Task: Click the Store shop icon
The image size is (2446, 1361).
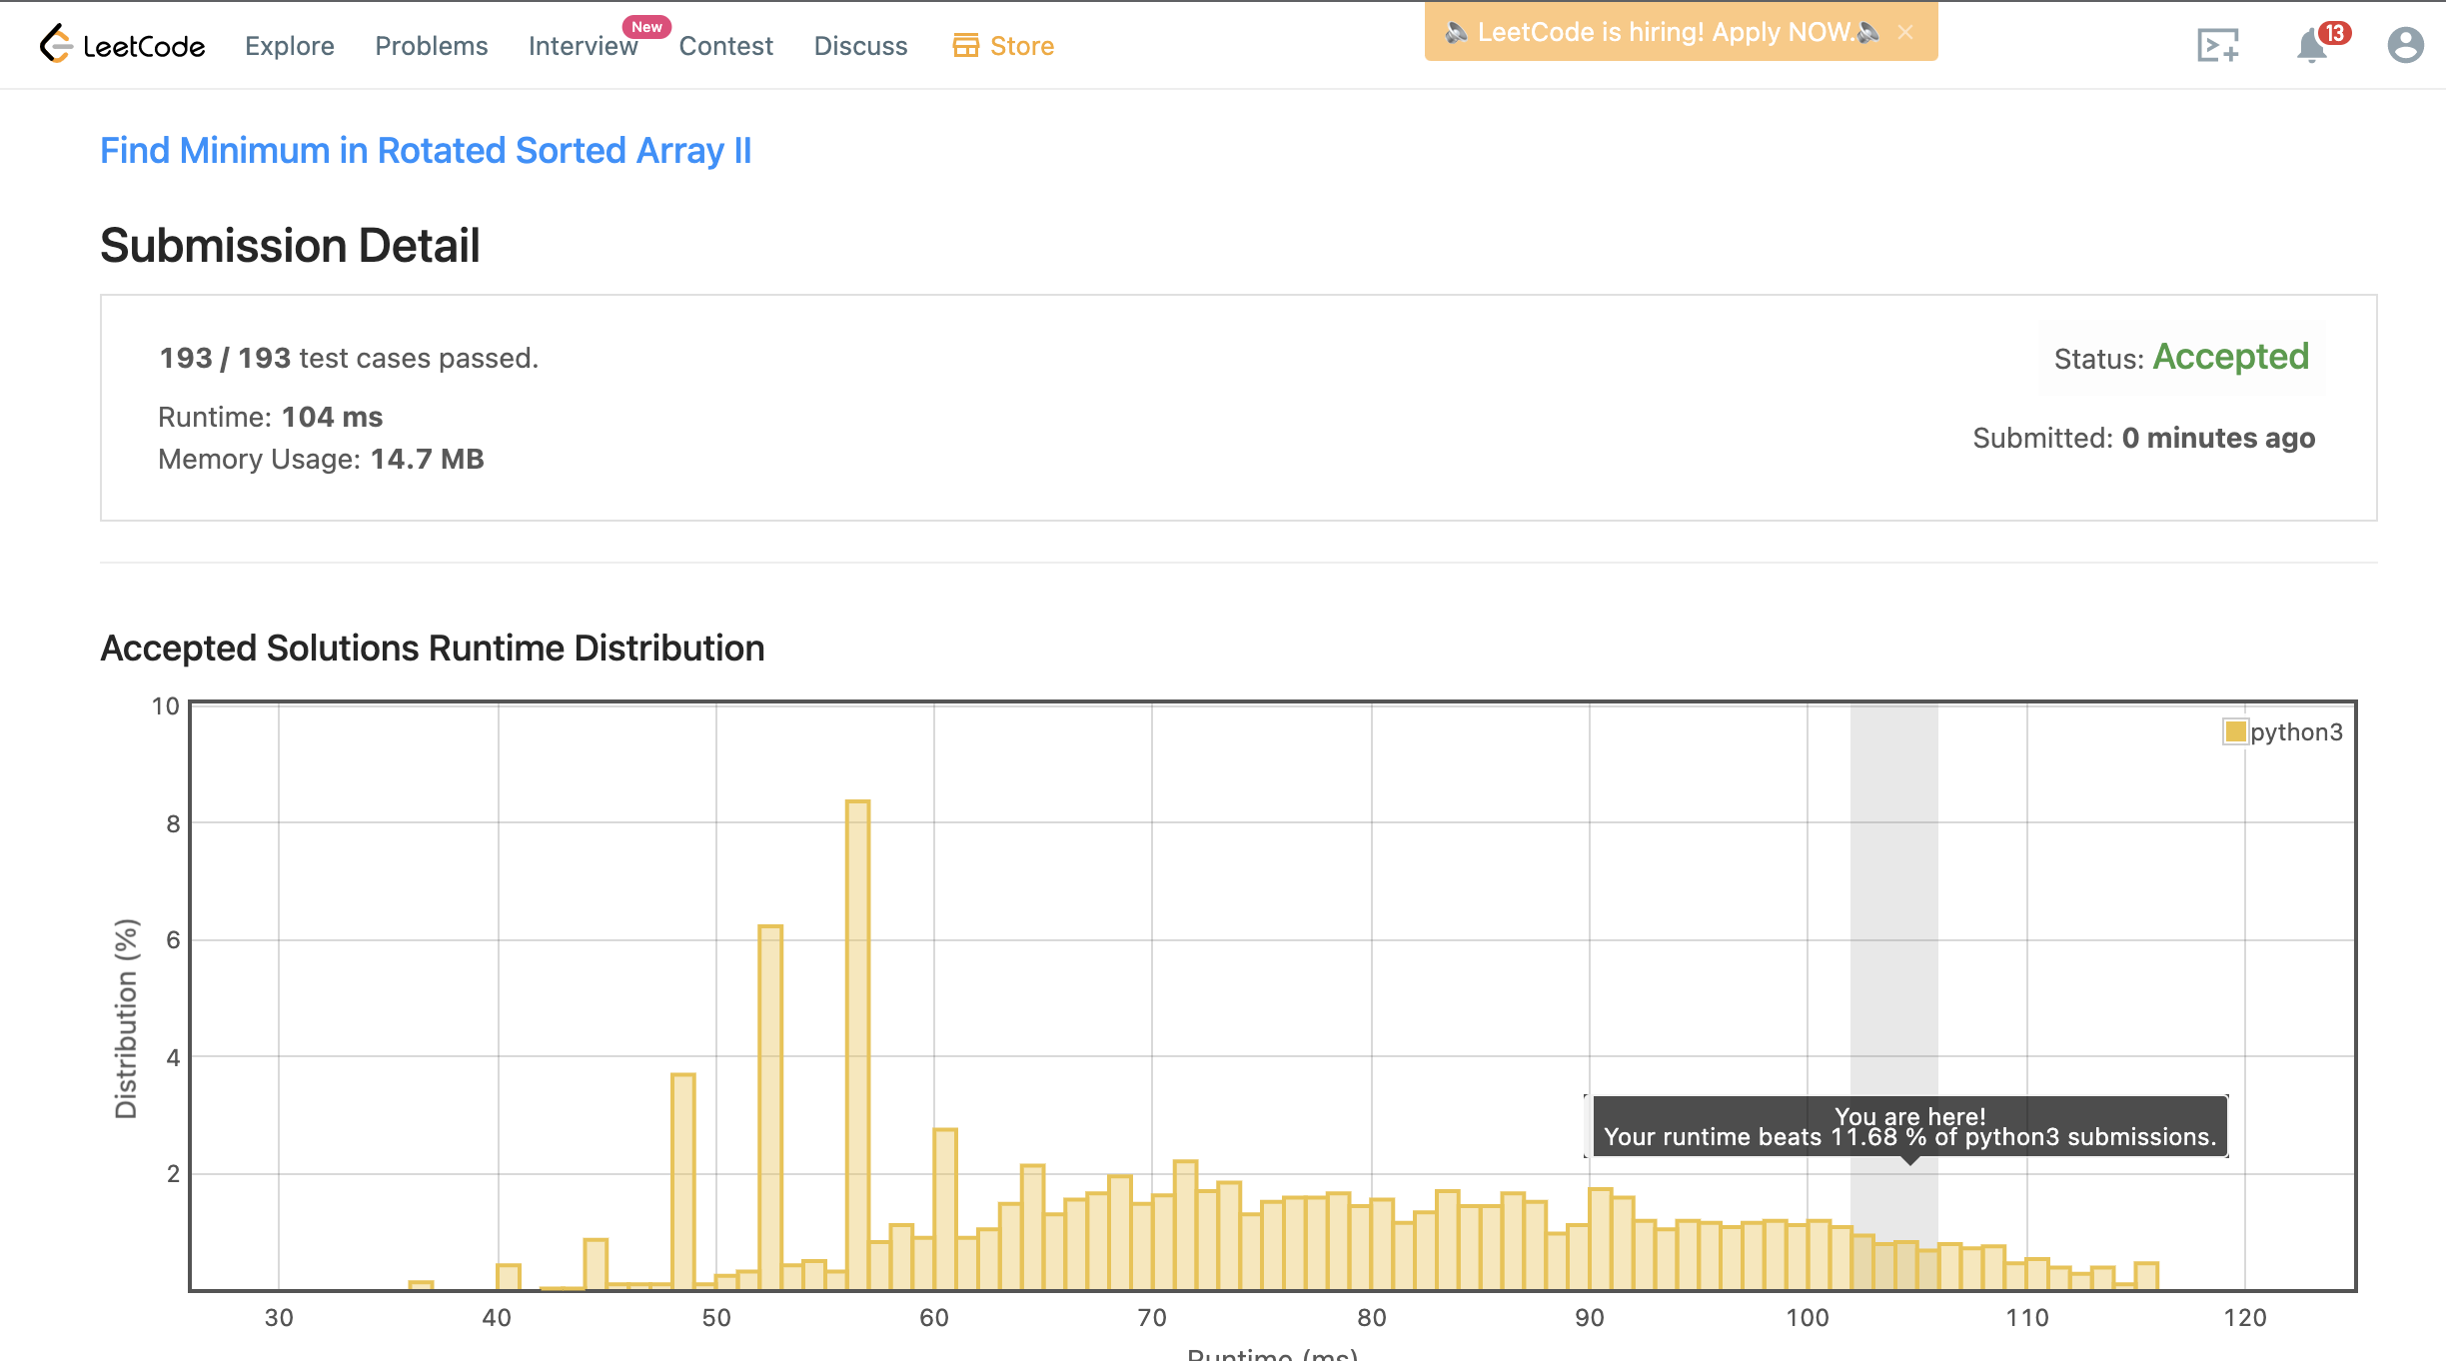Action: pyautogui.click(x=965, y=45)
